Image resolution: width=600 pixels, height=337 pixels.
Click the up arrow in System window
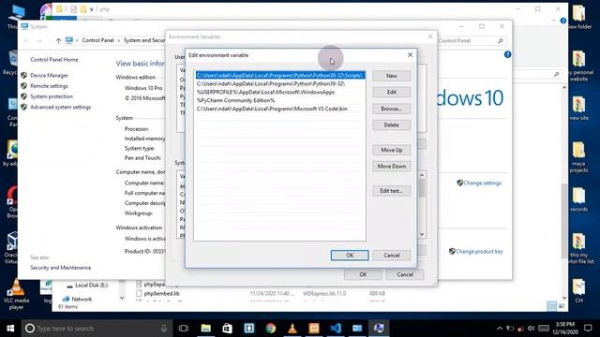[x=58, y=40]
